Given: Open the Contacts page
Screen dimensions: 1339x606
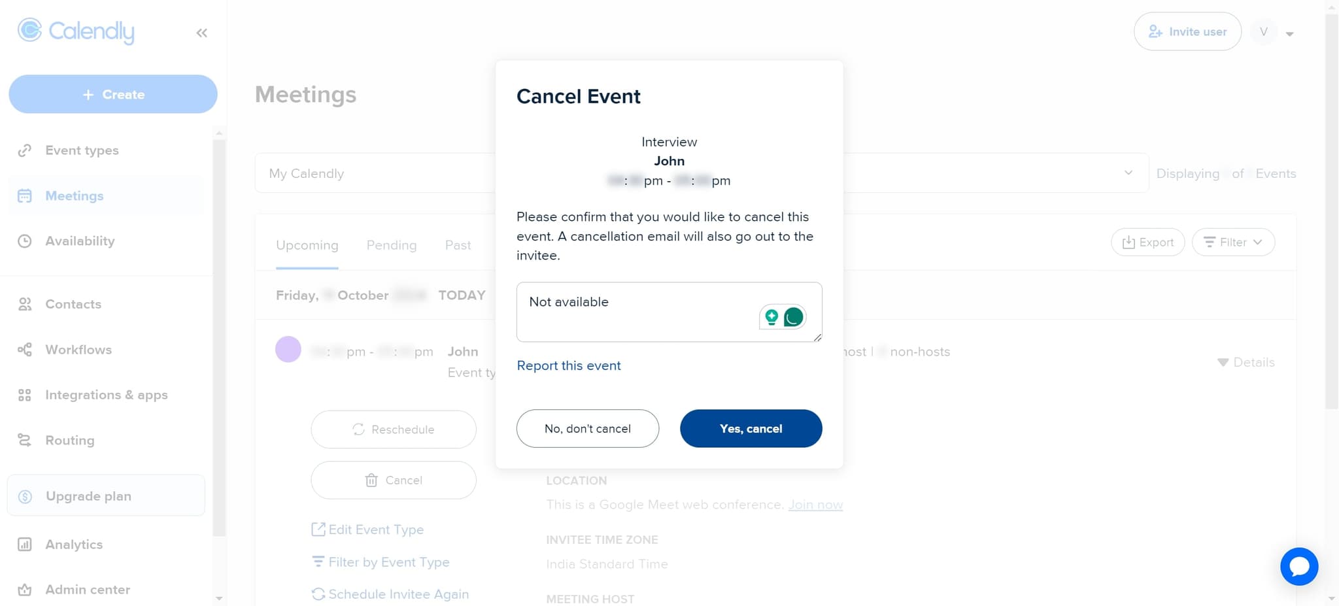Looking at the screenshot, I should [x=73, y=303].
